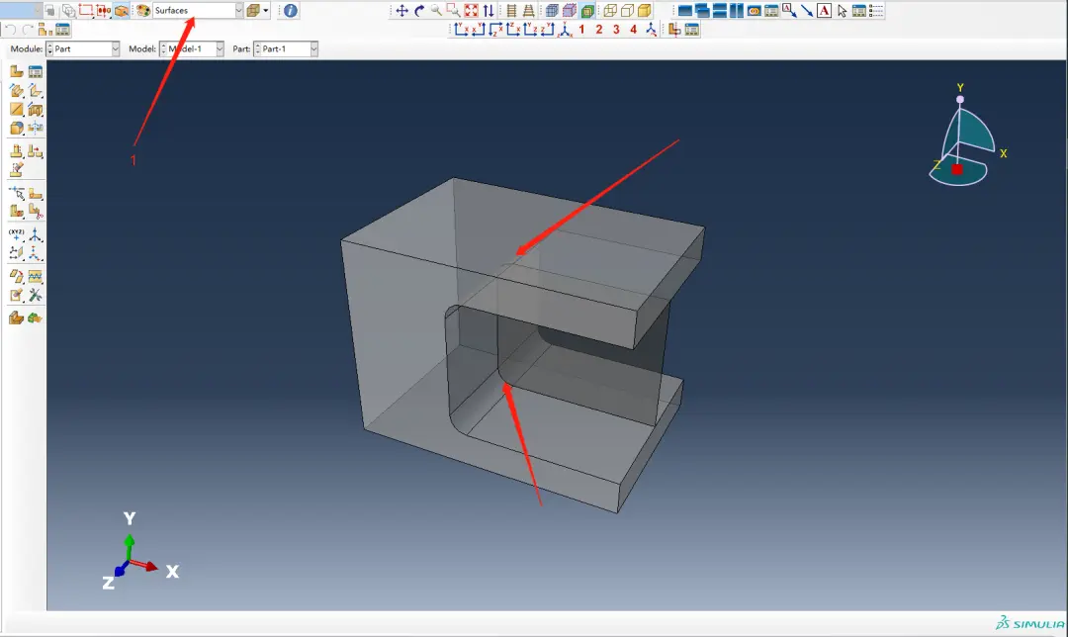
Task: Expand the Module dropdown showing Part
Action: click(x=82, y=49)
